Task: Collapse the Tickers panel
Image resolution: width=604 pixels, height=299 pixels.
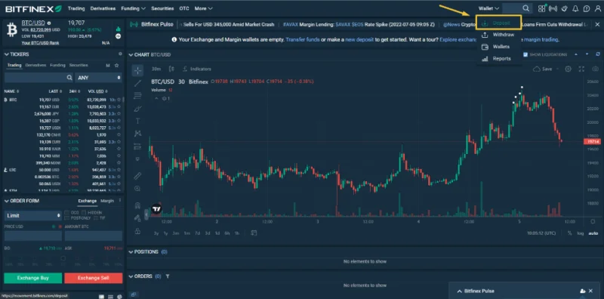Action: pyautogui.click(x=7, y=54)
